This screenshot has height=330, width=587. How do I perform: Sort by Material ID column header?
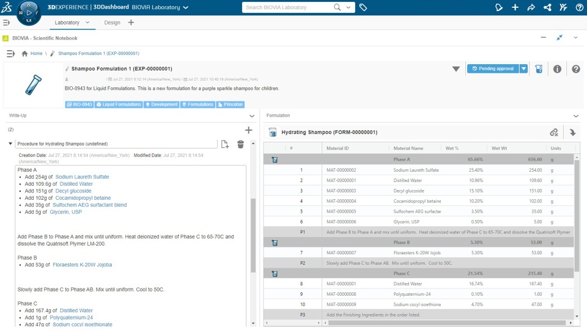coord(338,148)
